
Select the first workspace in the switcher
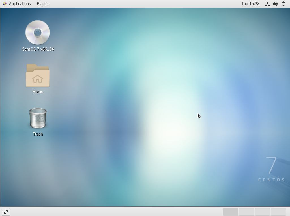[230, 211]
